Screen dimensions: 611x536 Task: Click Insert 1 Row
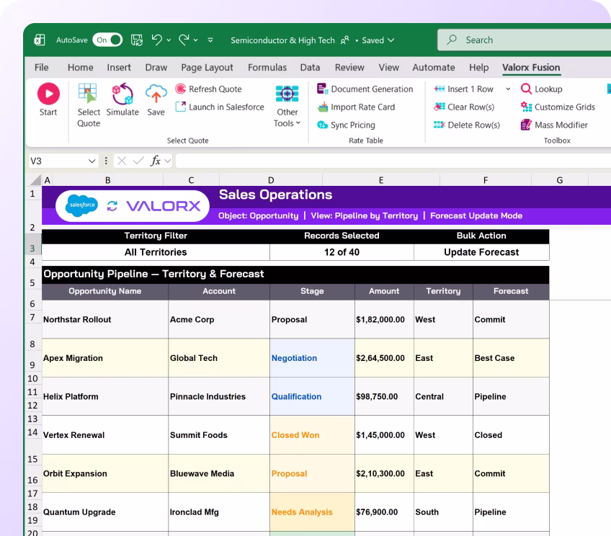tap(464, 89)
